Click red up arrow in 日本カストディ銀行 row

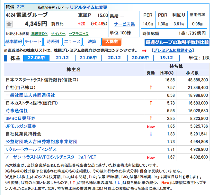pyautogui.click(x=151, y=103)
